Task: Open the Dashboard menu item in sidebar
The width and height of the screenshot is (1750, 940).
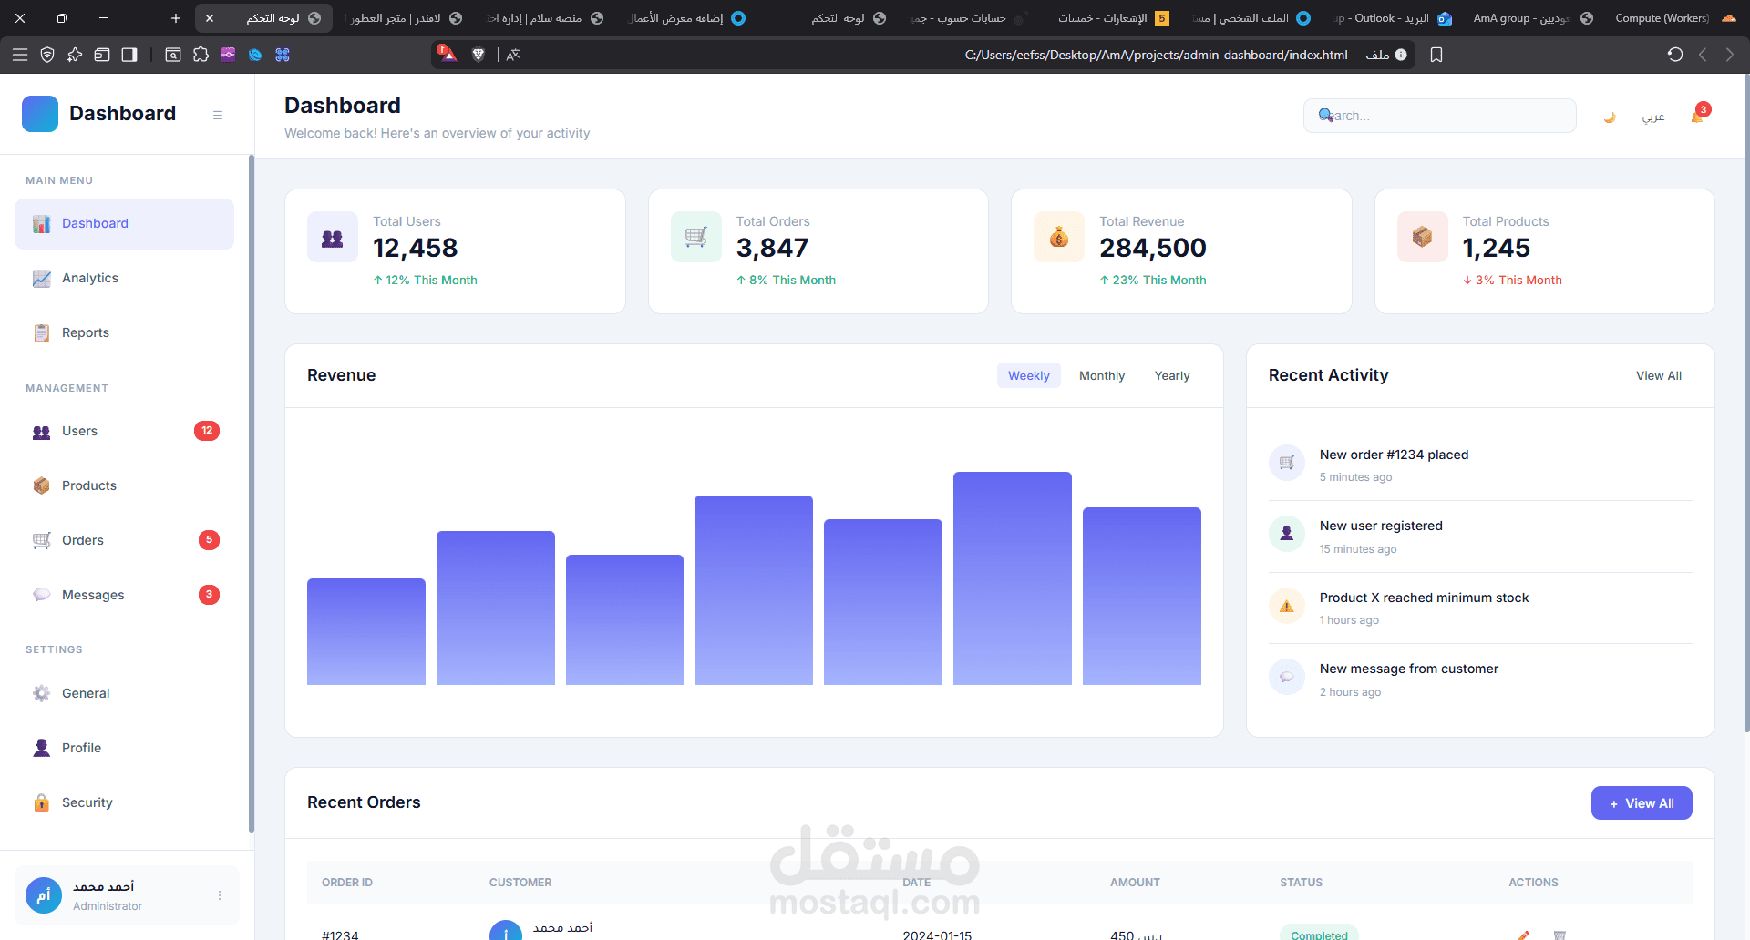Action: pyautogui.click(x=124, y=224)
